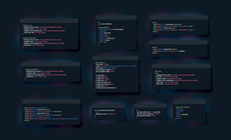Screen dimensions: 231x140
Task: Click the 'mask-size: cover;' line
Action: [x=104, y=40]
